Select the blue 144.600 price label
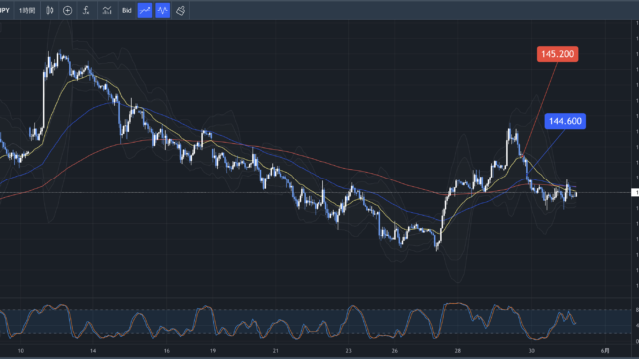The image size is (639, 359). point(565,121)
